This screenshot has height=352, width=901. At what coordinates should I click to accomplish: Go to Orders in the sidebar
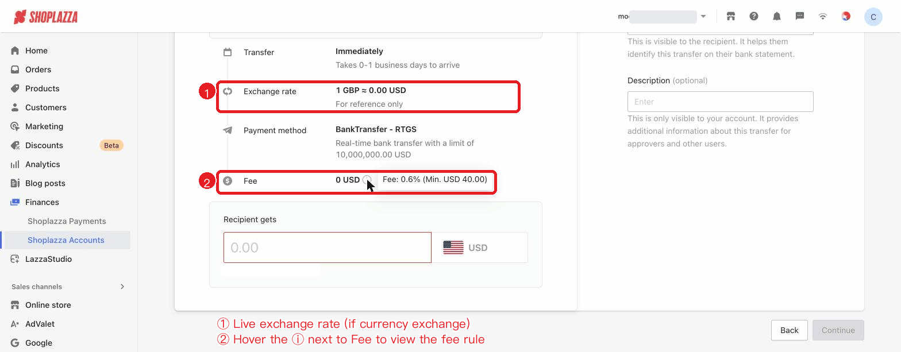point(38,69)
